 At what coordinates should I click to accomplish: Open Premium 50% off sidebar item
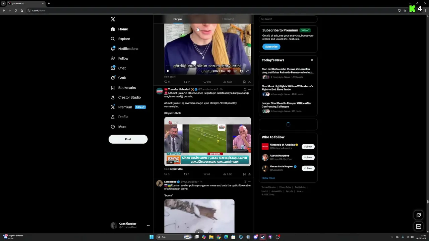[128, 107]
